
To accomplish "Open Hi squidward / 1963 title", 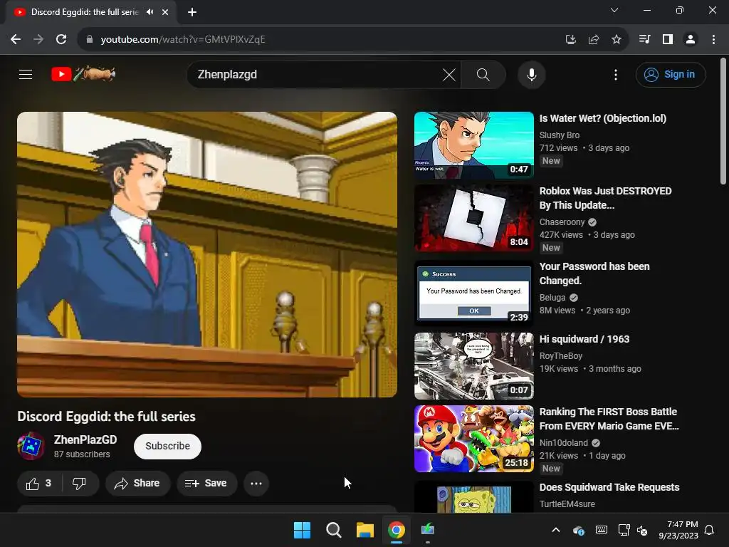I will [x=584, y=339].
